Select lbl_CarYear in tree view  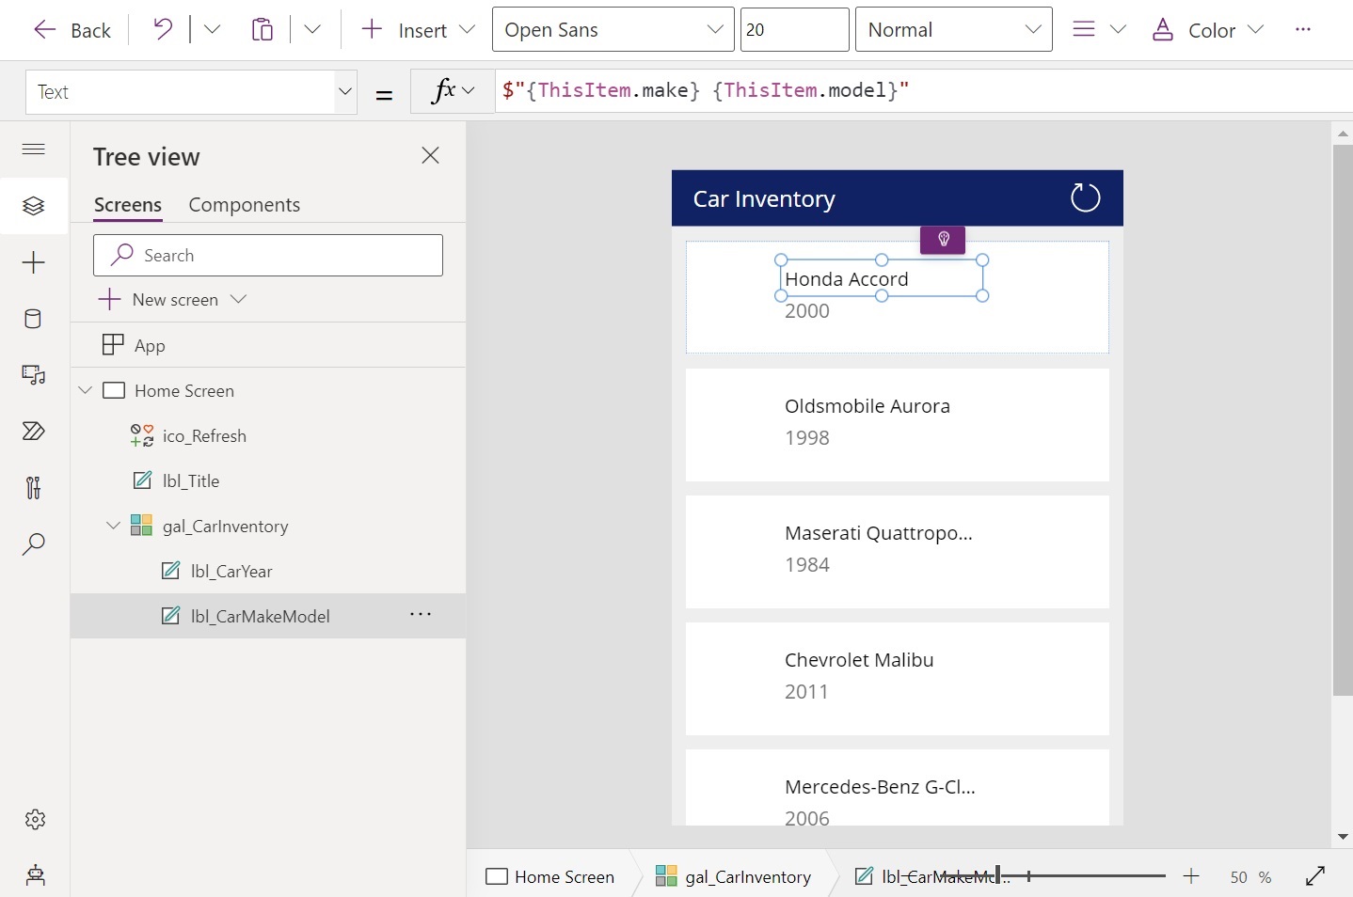point(231,572)
